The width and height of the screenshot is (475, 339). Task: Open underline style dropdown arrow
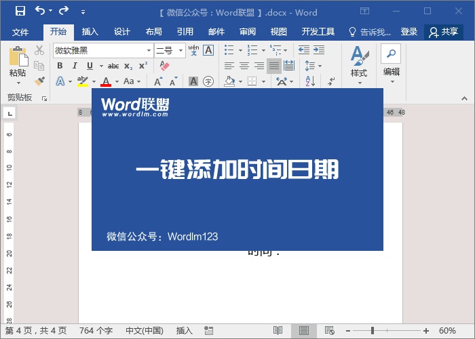click(101, 66)
